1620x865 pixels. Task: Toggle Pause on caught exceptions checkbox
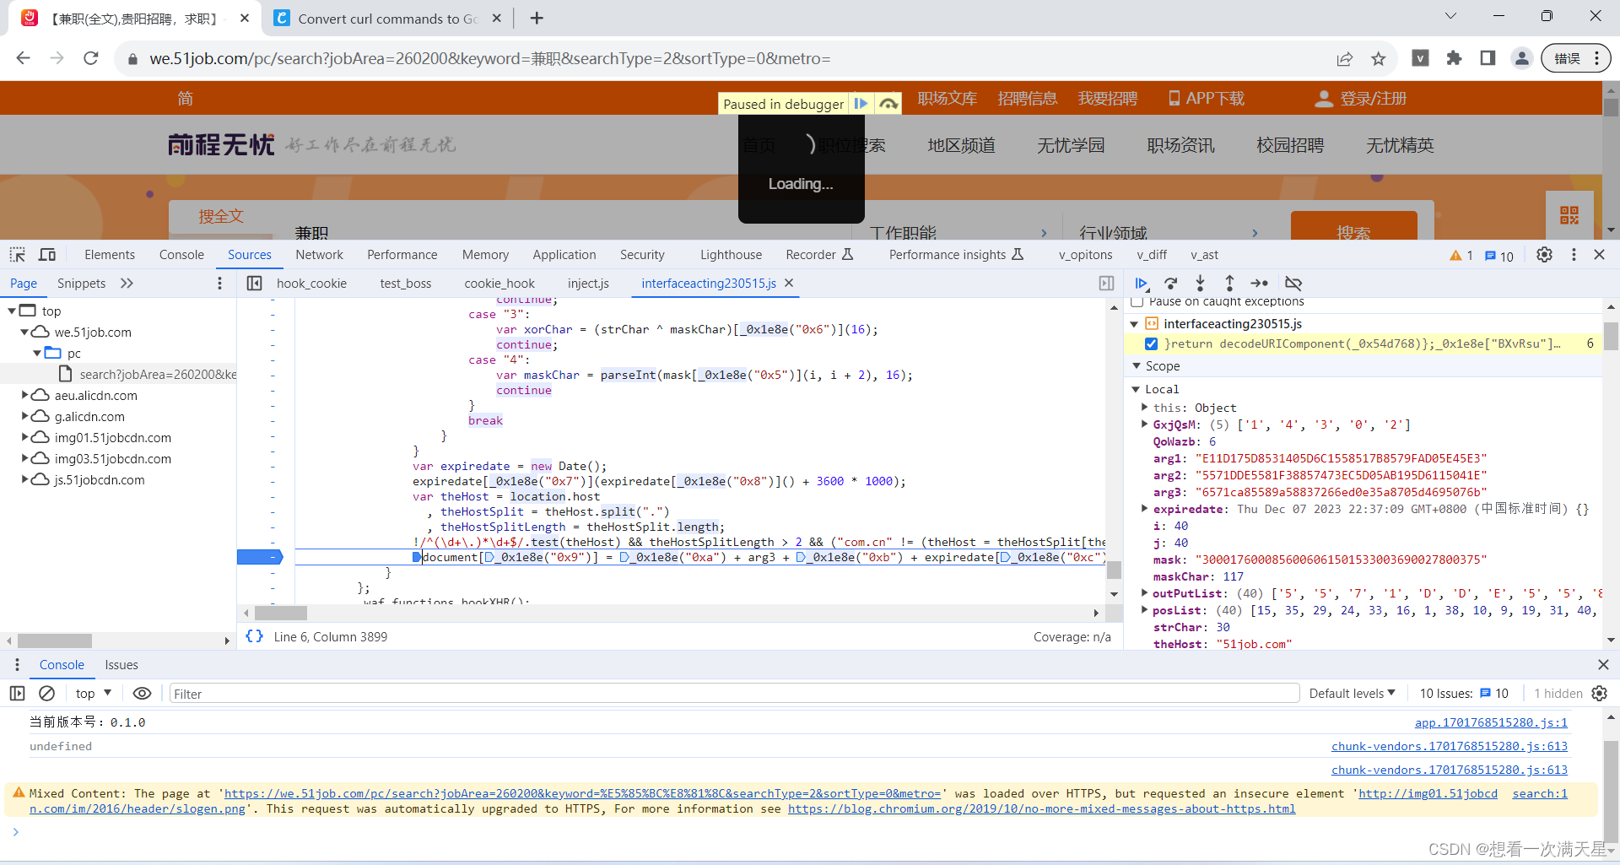point(1137,301)
